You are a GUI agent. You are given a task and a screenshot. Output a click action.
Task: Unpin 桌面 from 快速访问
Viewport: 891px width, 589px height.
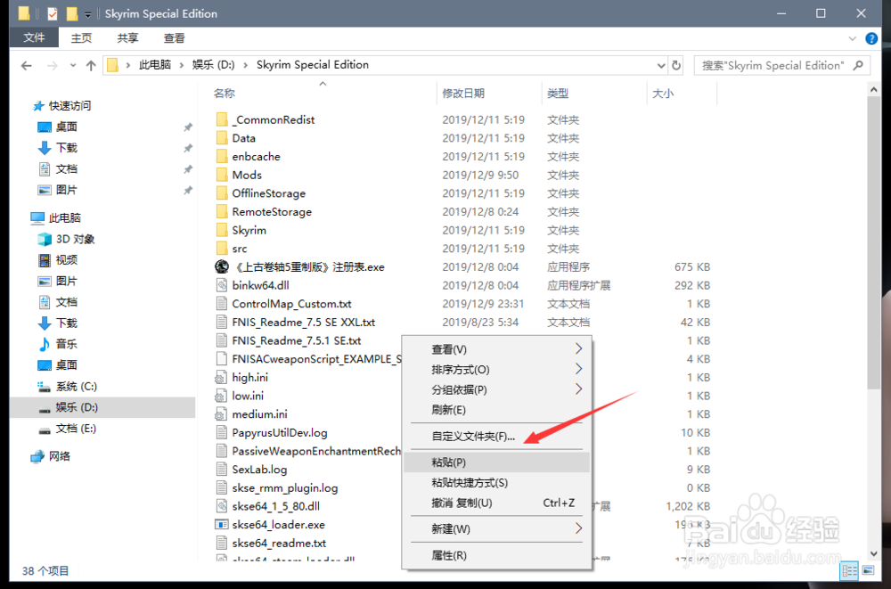(188, 127)
